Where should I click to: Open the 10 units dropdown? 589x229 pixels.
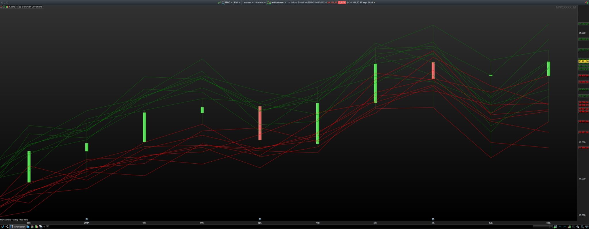click(260, 3)
